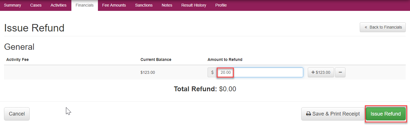
Task: Click Back to Financials button
Action: 383,27
